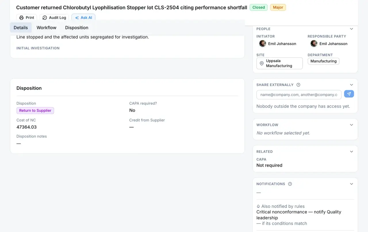Collapse the Notifications section chevron

351,184
